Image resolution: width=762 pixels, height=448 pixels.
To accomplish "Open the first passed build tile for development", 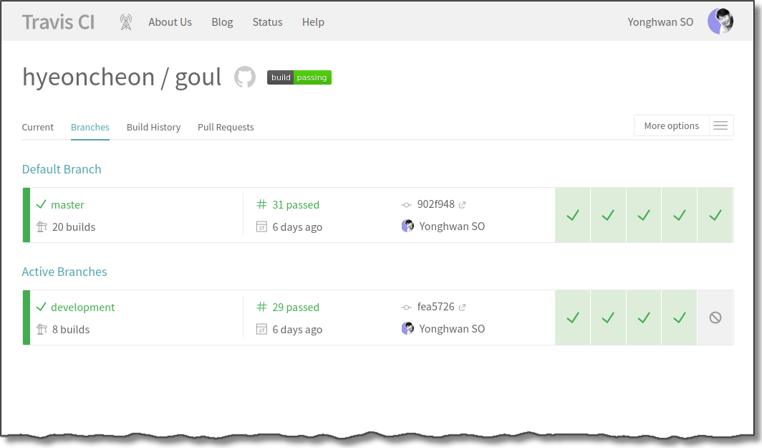I will pyautogui.click(x=573, y=318).
